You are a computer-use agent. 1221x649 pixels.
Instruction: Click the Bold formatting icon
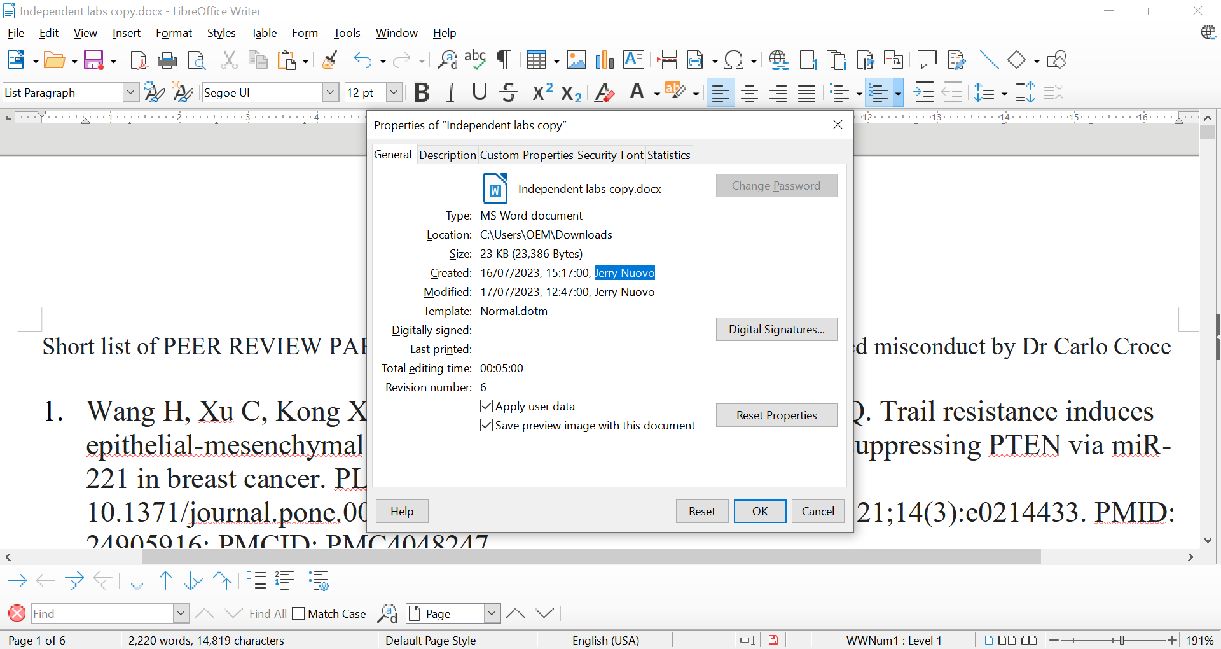[x=421, y=93]
